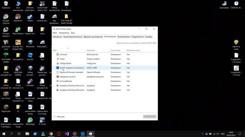
Task: Select the WhatsApp desktop shortcut
Action: (x=30, y=121)
